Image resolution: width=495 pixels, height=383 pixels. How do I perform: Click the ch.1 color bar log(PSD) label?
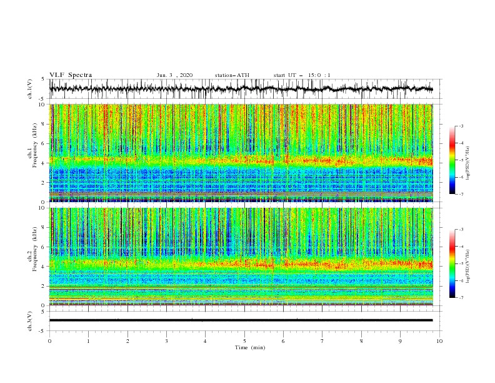(x=467, y=163)
